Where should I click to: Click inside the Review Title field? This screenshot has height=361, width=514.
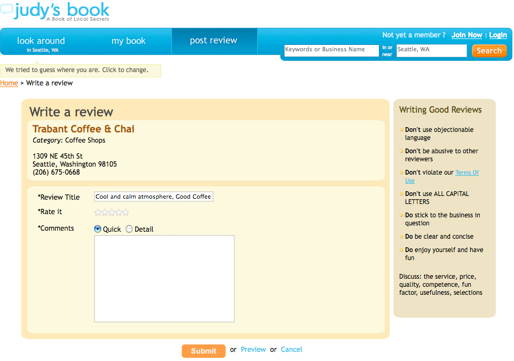click(153, 197)
